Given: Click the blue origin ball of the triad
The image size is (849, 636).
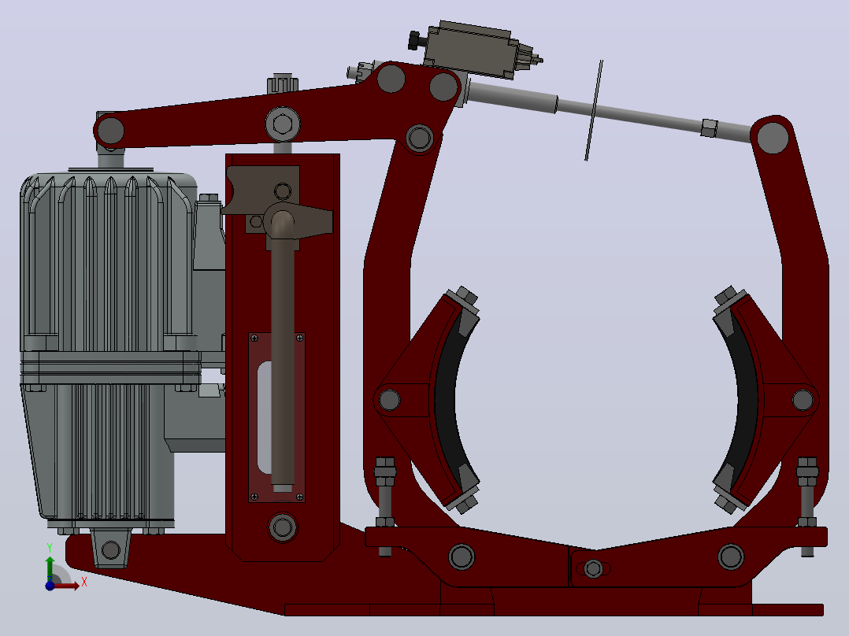Looking at the screenshot, I should click(x=50, y=586).
